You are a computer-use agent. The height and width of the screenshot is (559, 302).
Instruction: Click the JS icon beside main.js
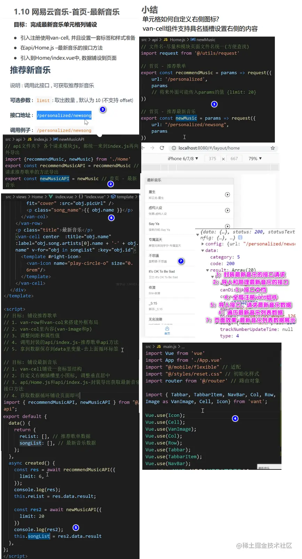[159, 347]
